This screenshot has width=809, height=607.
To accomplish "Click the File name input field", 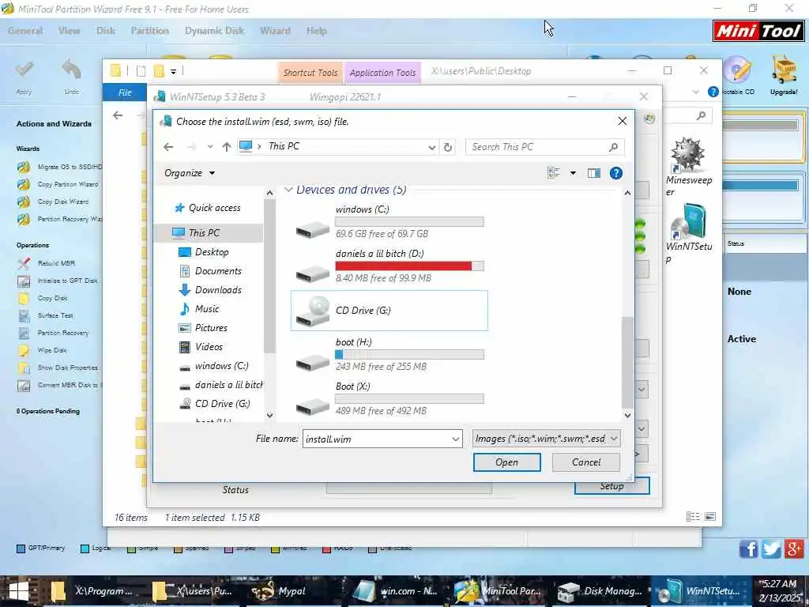I will [x=377, y=439].
